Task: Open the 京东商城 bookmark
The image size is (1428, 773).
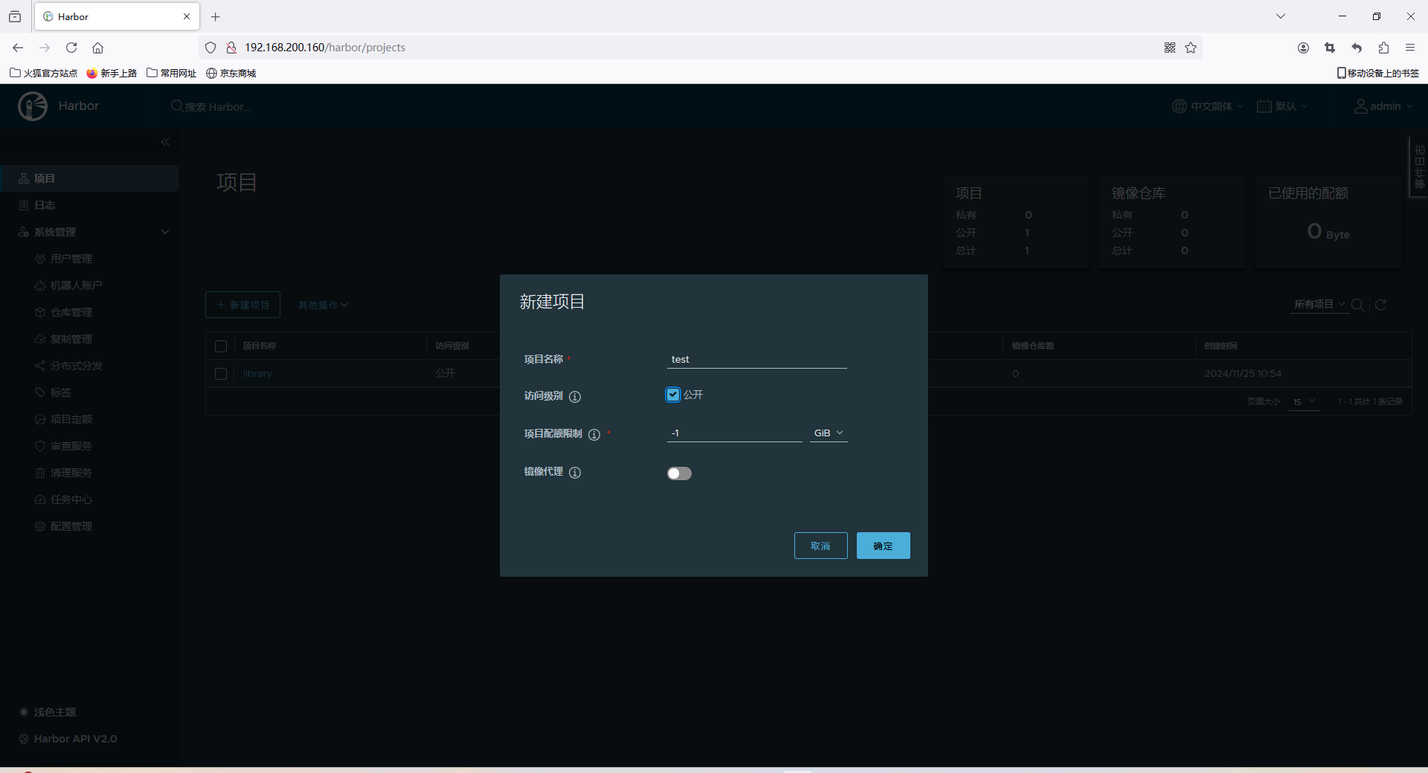Action: point(231,73)
